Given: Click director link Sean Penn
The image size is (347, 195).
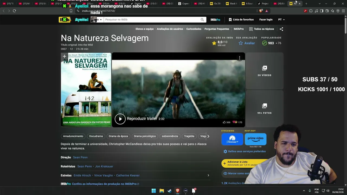Looking at the screenshot, I should pyautogui.click(x=80, y=157).
